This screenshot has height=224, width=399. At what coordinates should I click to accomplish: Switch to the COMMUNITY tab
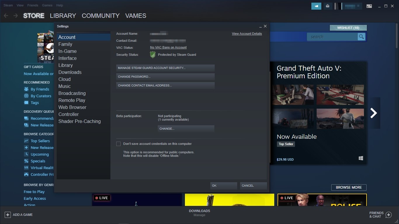tap(100, 16)
